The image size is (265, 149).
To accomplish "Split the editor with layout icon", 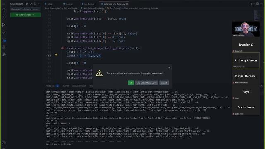I will pos(258,4).
